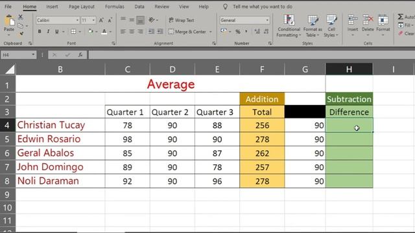
Task: Open the font size dropdown
Action: pos(93,20)
